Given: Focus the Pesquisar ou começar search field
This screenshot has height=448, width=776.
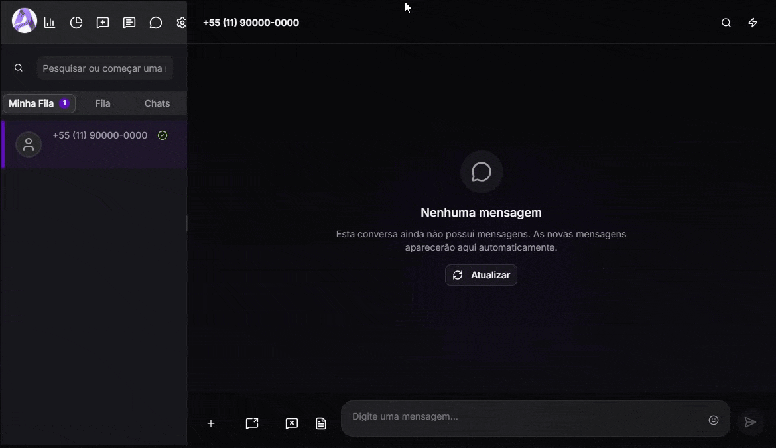Looking at the screenshot, I should coord(104,68).
